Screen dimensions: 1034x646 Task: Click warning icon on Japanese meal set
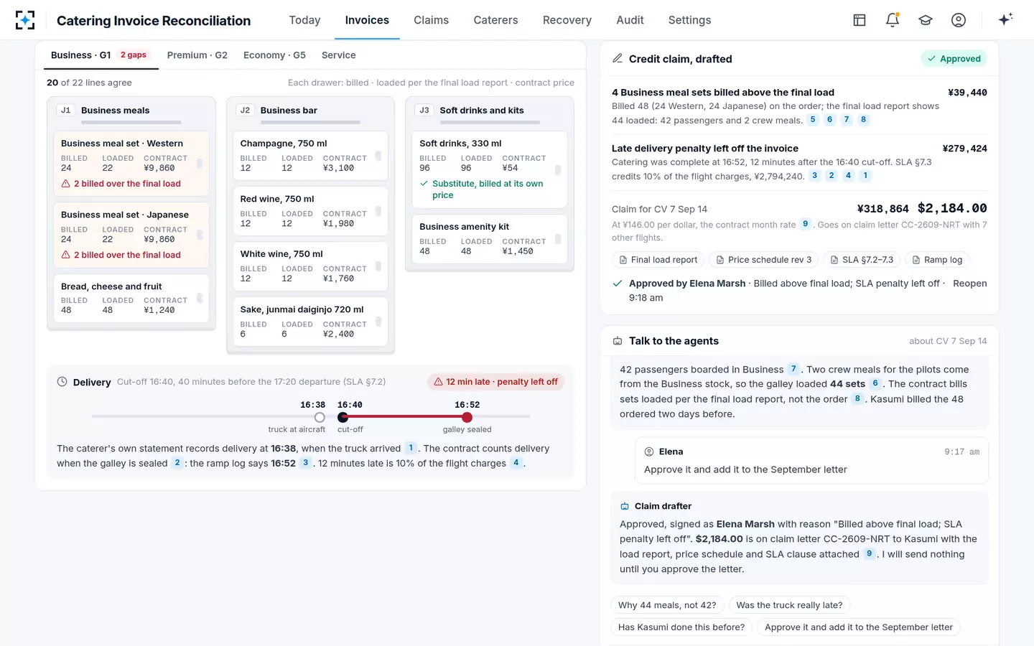pyautogui.click(x=66, y=255)
